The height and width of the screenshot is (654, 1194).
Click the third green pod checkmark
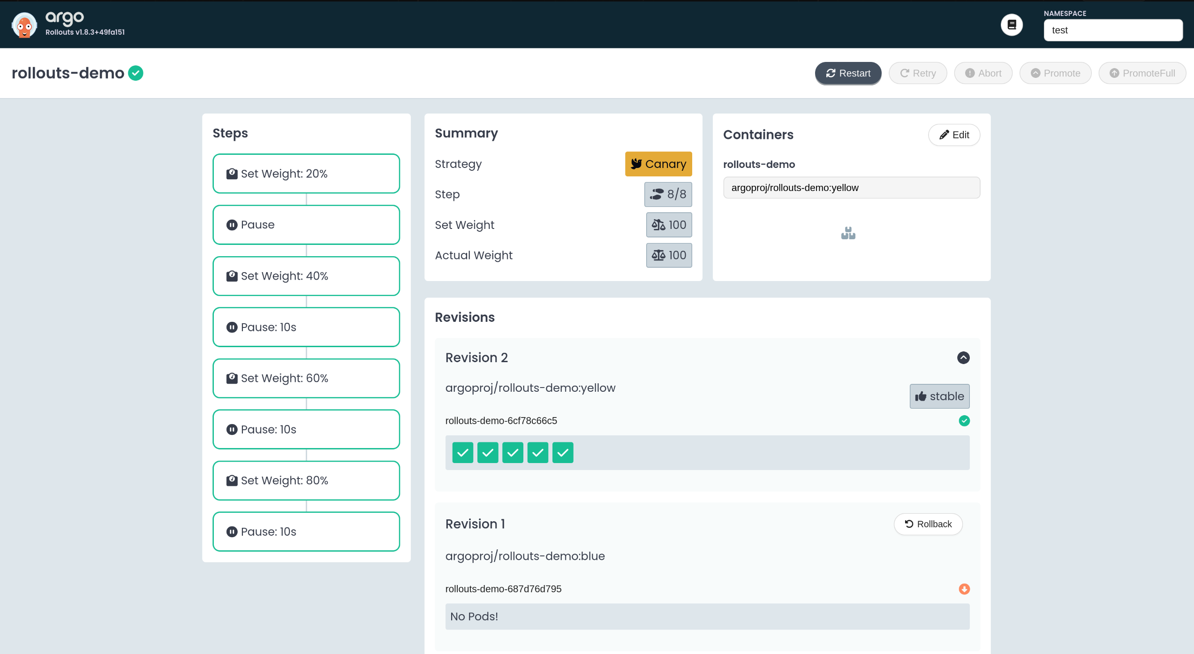[x=513, y=453]
